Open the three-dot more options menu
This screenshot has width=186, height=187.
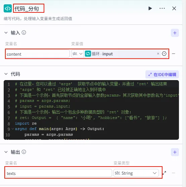[x=162, y=8]
